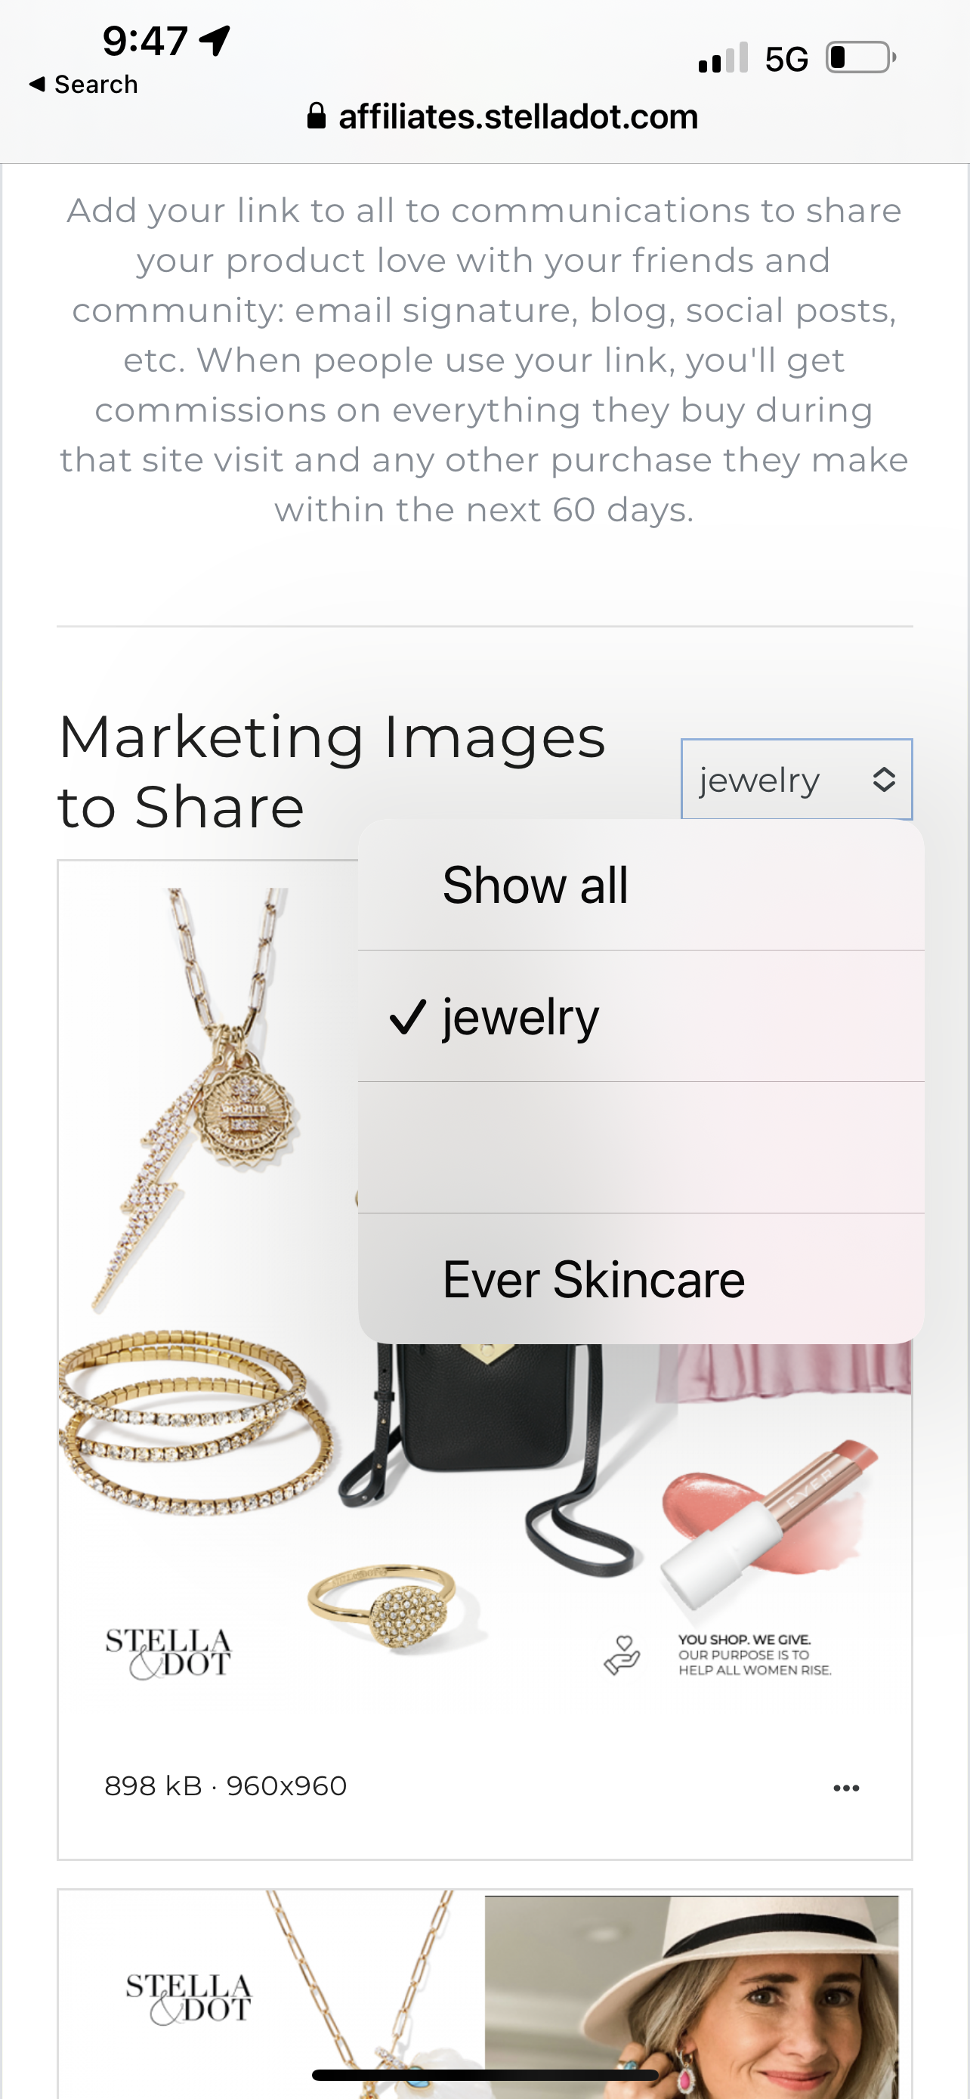The width and height of the screenshot is (970, 2099).
Task: Select the checked jewelry option
Action: [x=641, y=1016]
